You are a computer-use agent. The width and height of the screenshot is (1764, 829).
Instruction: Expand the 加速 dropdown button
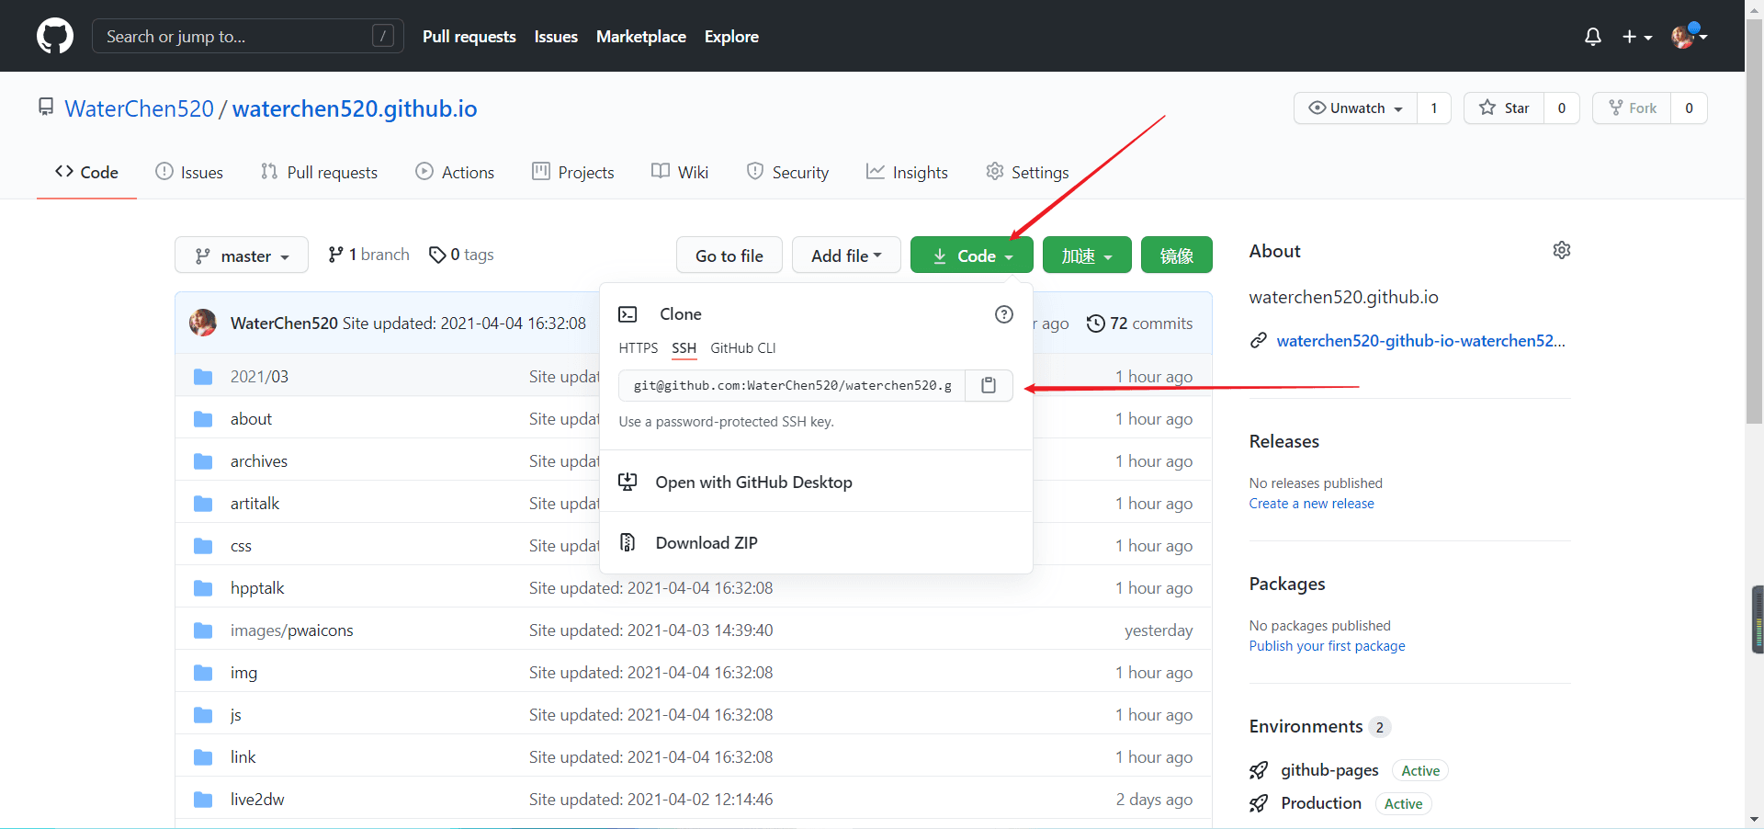tap(1087, 256)
